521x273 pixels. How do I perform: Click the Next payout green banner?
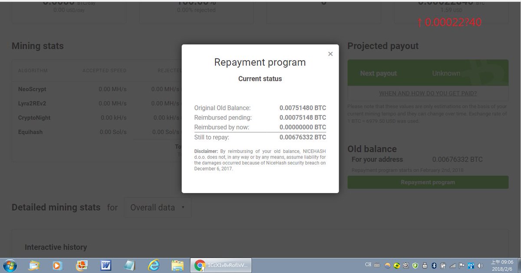click(428, 73)
